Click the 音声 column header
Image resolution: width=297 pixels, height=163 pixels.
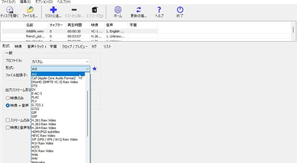point(116,25)
